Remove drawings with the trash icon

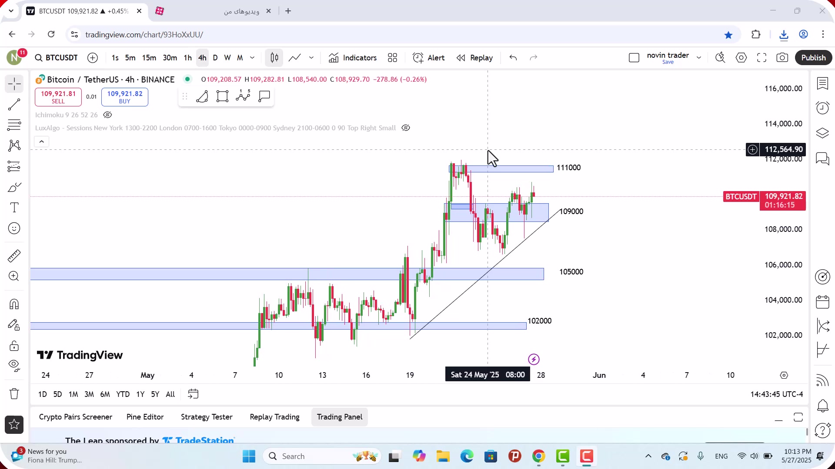[x=14, y=394]
